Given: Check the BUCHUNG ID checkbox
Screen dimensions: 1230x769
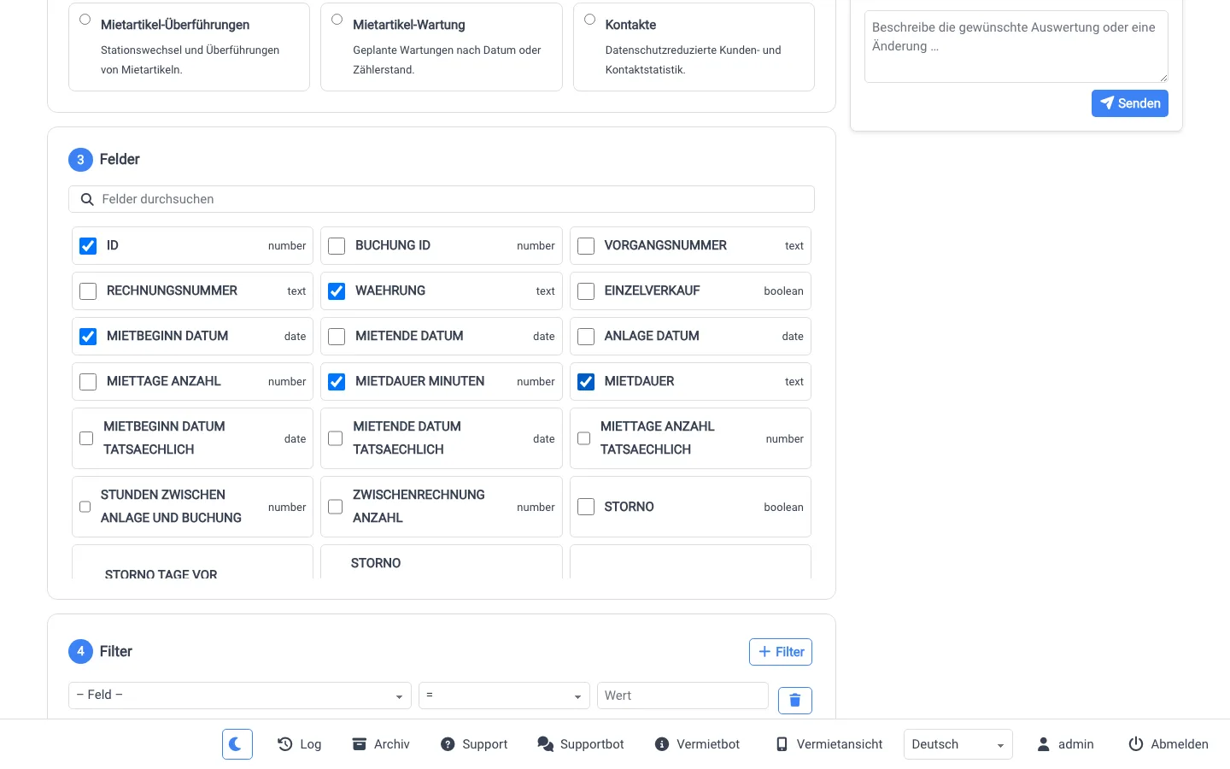Looking at the screenshot, I should click(x=337, y=246).
